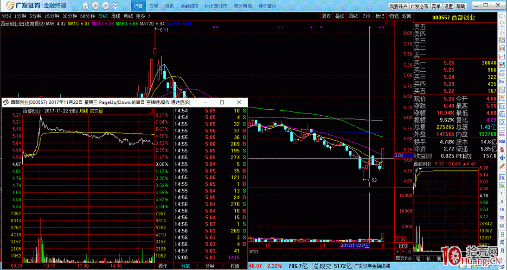507x270 pixels.
Task: Expand the 更多 periods dropdown
Action: 143,16
